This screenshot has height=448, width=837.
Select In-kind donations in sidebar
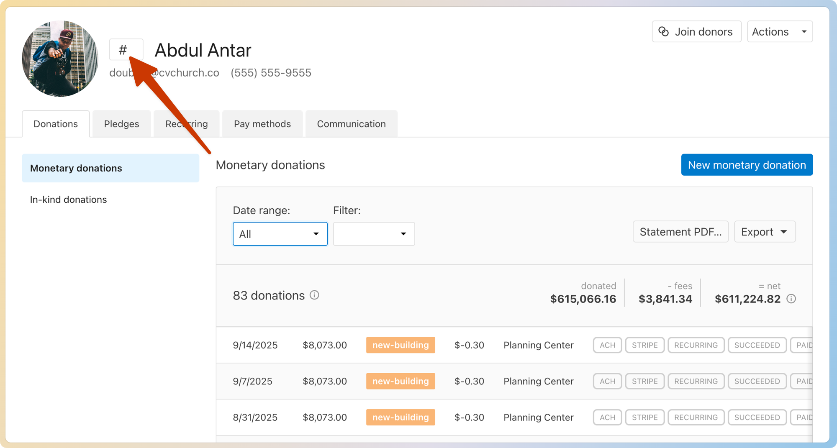(69, 200)
